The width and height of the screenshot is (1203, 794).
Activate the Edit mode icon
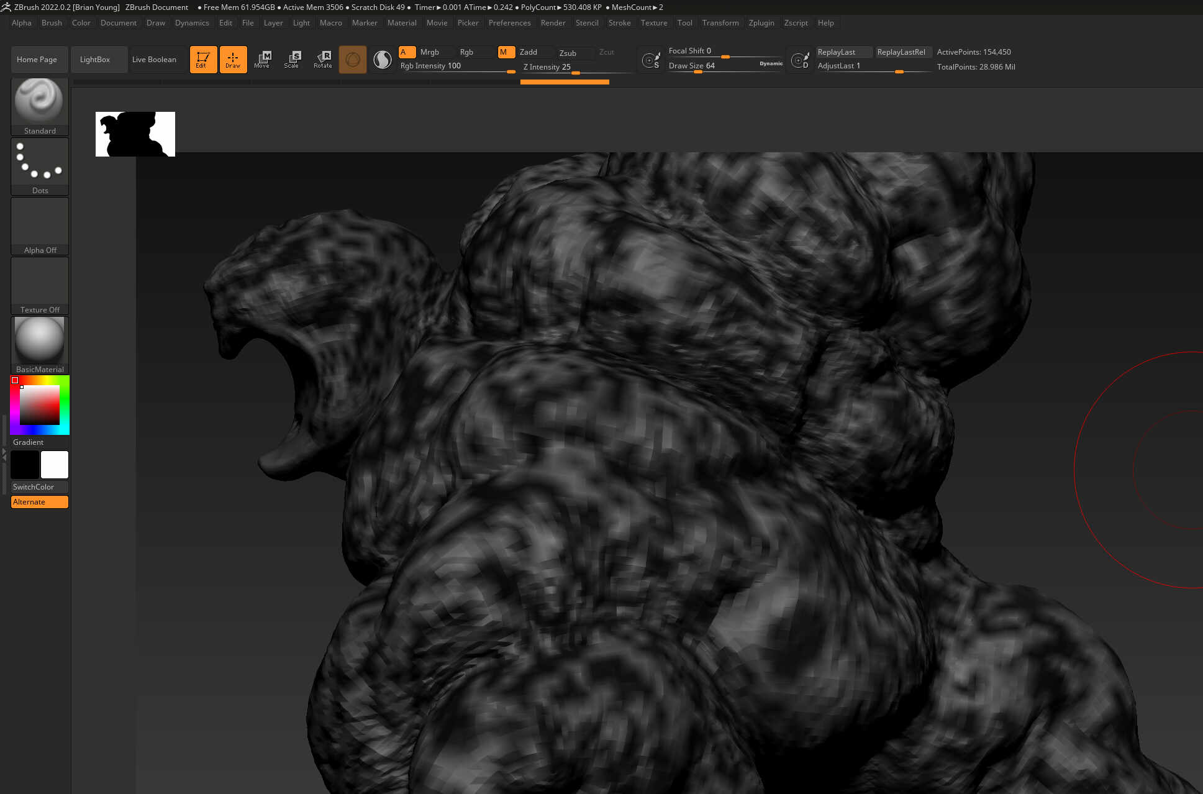203,60
